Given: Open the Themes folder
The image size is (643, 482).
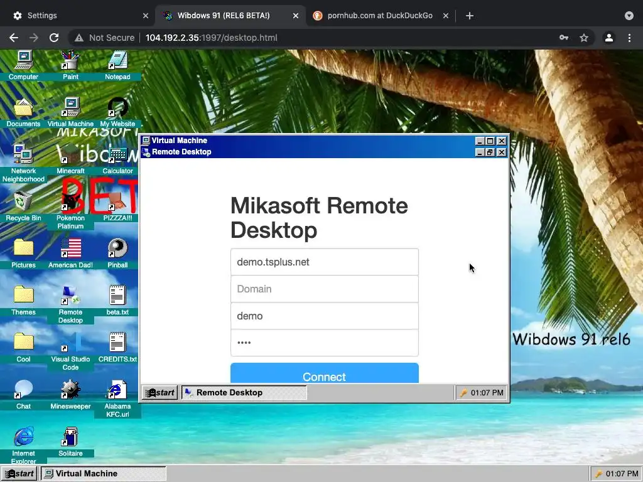Looking at the screenshot, I should click(x=23, y=301).
